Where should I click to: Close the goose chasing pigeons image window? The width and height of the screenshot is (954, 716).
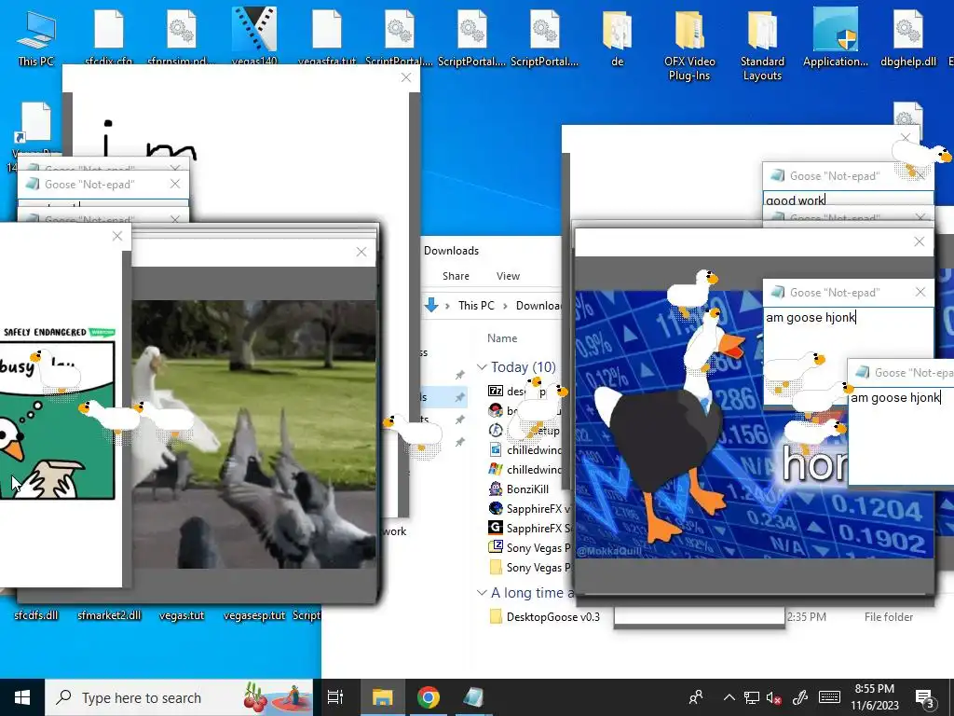(361, 252)
